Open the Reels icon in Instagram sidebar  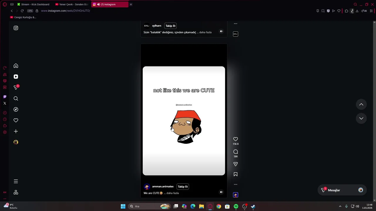(16, 77)
